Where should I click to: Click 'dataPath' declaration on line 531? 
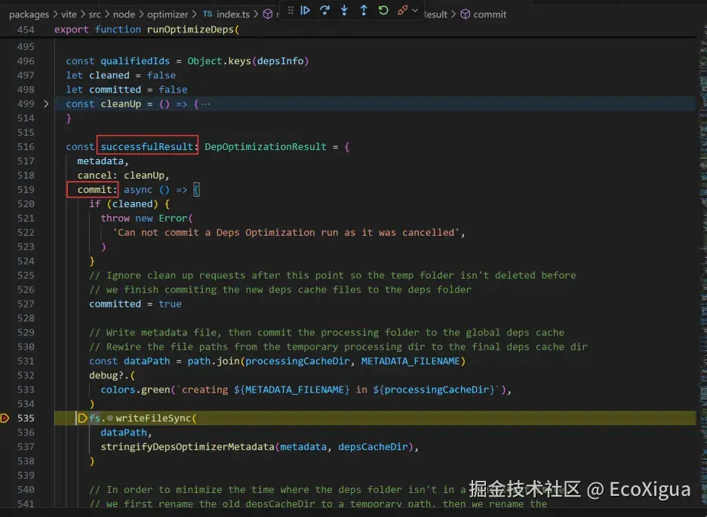(x=147, y=361)
